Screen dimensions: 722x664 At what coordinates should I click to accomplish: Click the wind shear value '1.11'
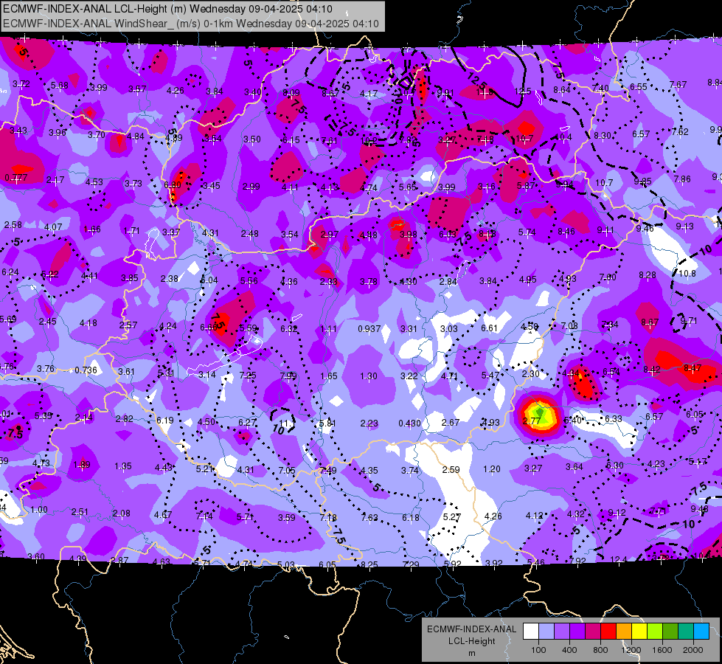(328, 329)
